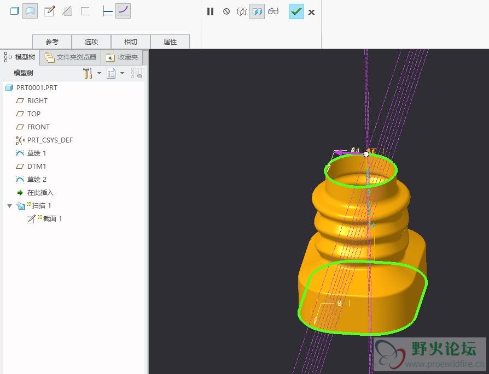The height and width of the screenshot is (374, 489).
Task: Select the sweep as solid option
Action: [14, 11]
